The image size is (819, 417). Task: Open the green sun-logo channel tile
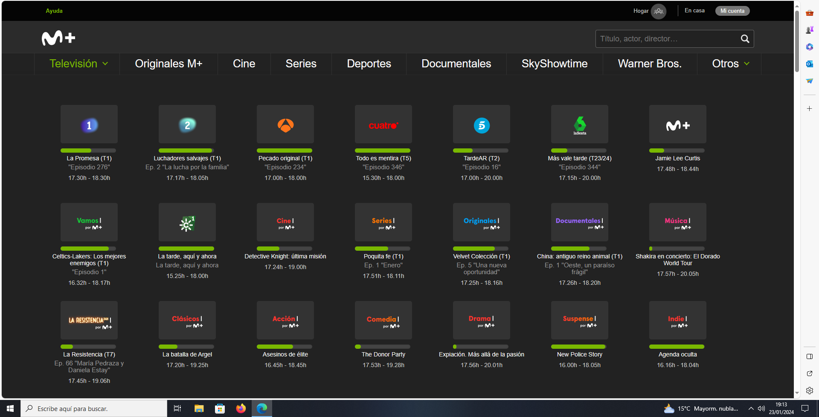click(187, 222)
